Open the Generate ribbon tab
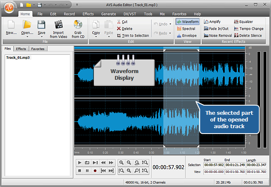Viewport: 271px width, 187px height. [108, 14]
